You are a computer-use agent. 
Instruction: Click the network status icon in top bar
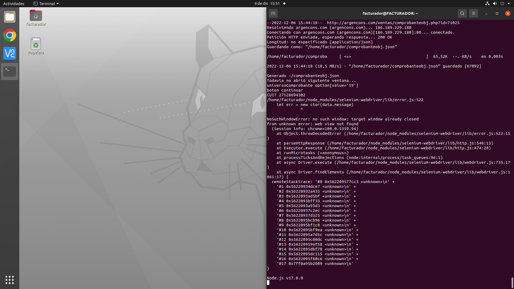coord(487,3)
